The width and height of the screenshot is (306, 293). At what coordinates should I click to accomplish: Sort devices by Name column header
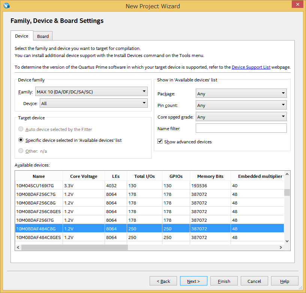[x=39, y=176]
